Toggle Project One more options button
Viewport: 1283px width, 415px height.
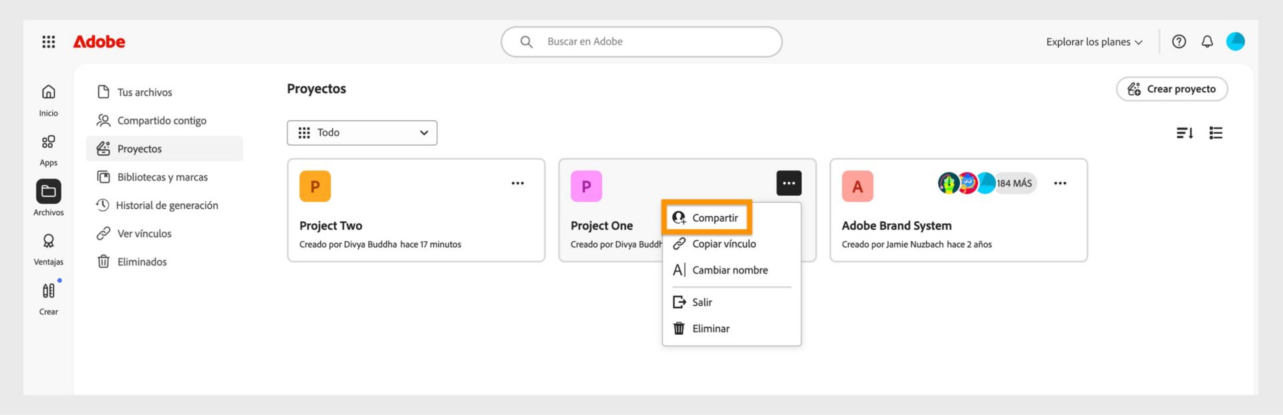pyautogui.click(x=789, y=183)
